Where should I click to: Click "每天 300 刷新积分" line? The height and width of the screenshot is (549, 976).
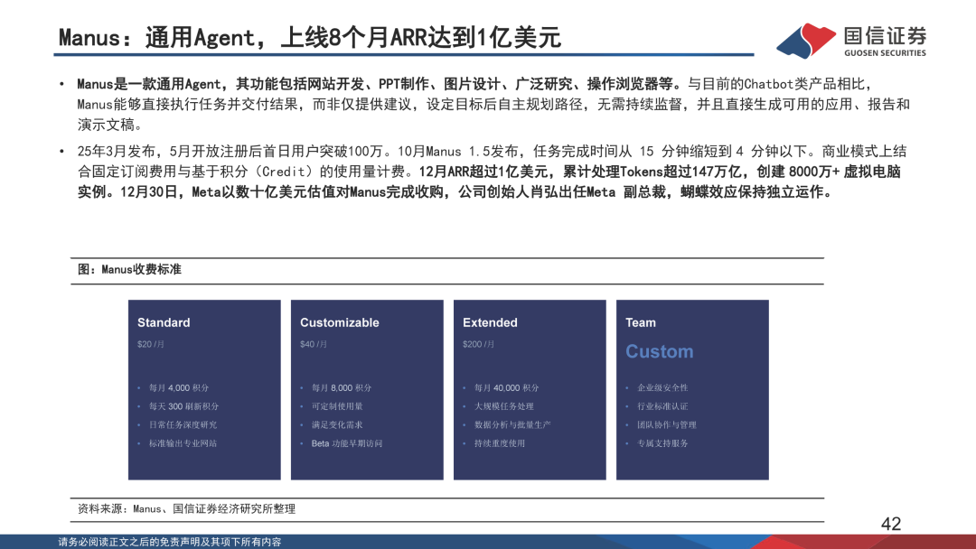pos(183,406)
